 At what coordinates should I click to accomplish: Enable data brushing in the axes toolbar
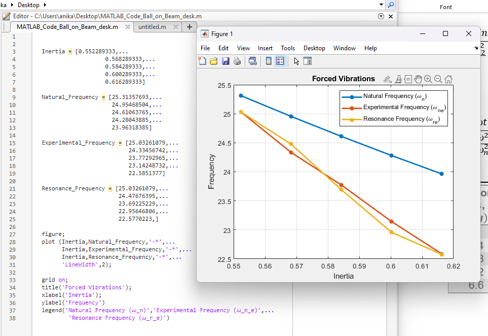398,79
